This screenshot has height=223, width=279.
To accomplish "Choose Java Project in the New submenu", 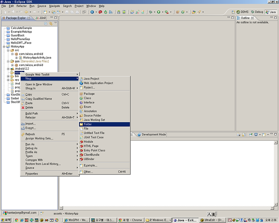I will 105,79.
